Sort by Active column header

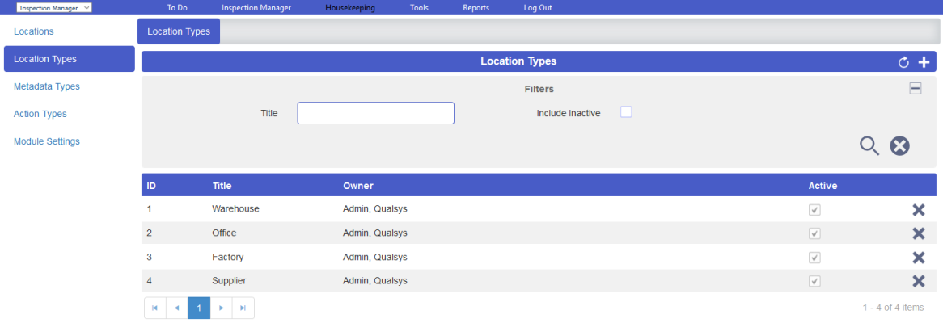pos(822,186)
